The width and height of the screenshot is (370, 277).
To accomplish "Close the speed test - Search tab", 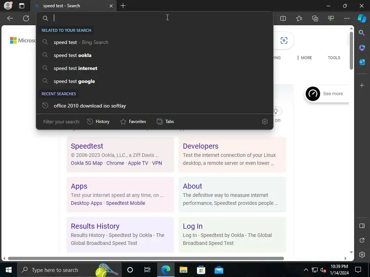I will (x=111, y=6).
